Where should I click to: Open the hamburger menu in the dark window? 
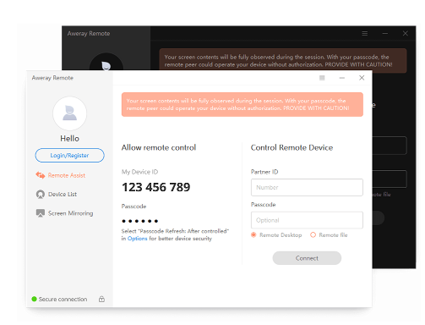(x=365, y=34)
